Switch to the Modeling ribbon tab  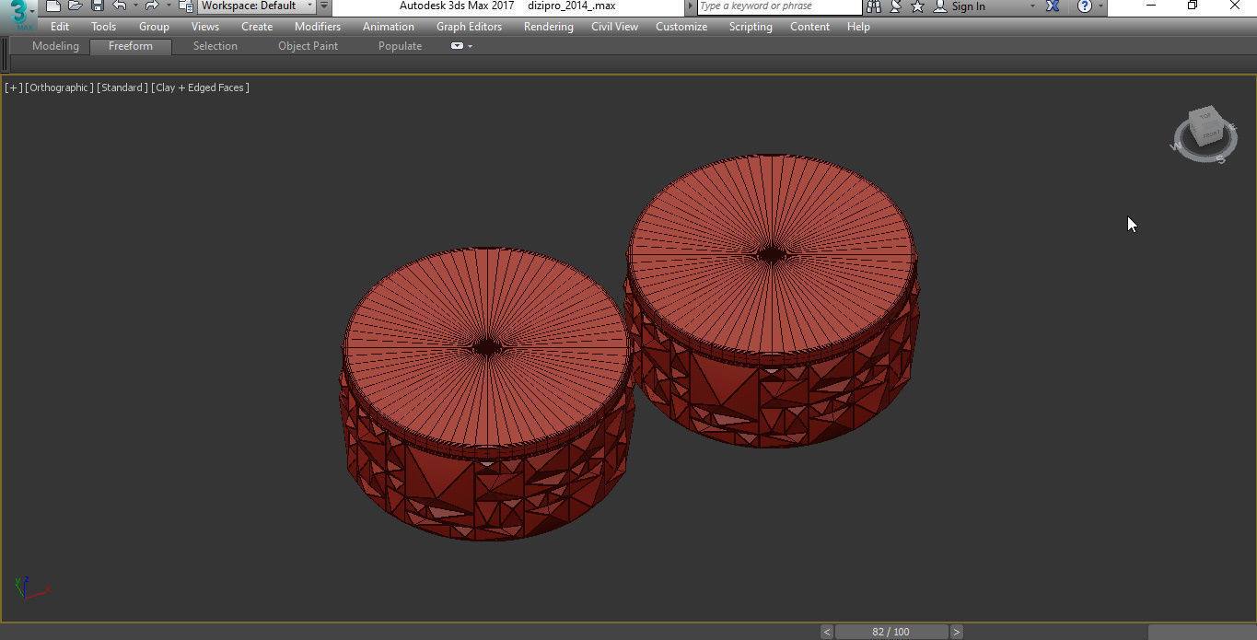(x=55, y=46)
